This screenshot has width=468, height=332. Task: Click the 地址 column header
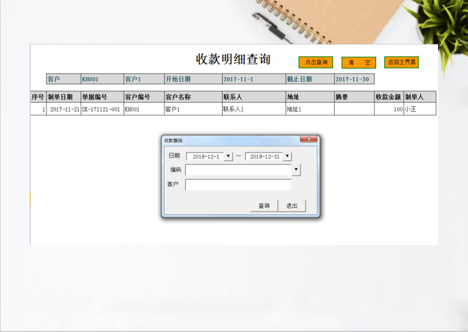(x=310, y=97)
